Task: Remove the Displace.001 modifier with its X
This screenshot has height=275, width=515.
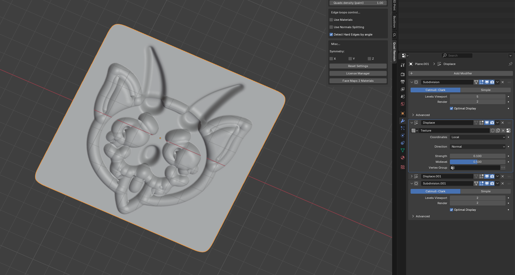Action: coord(503,176)
